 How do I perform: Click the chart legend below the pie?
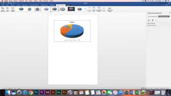(72, 40)
